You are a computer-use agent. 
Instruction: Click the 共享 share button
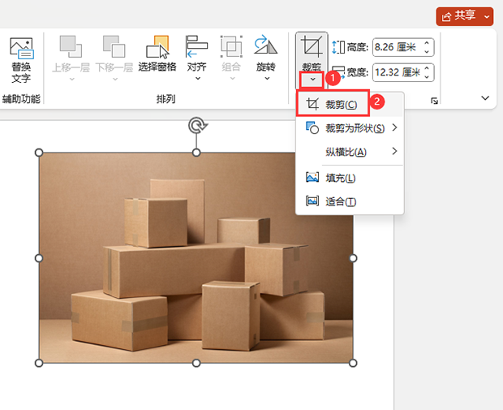[x=458, y=16]
